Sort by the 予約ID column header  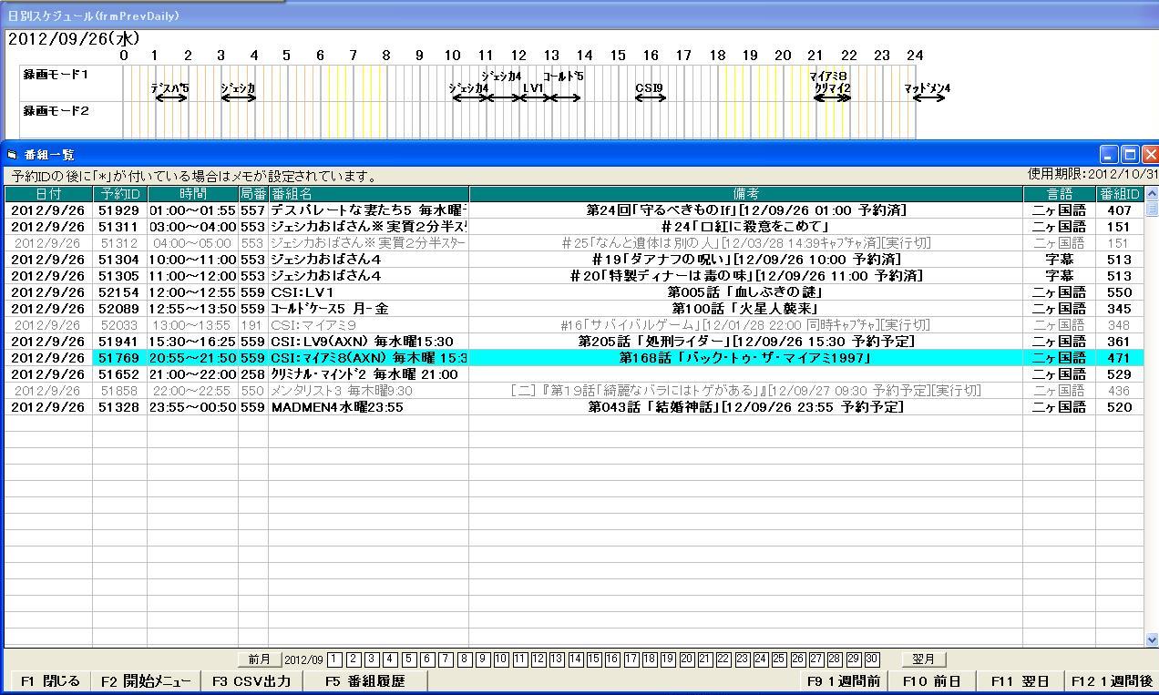(119, 194)
